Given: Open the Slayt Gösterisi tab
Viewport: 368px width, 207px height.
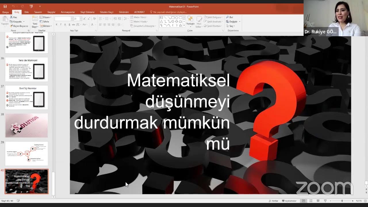Looking at the screenshot, I should pos(87,12).
